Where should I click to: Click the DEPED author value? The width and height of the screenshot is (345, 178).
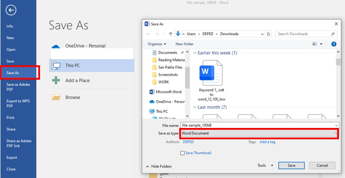188,142
